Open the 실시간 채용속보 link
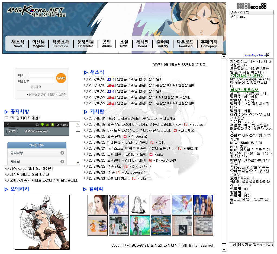This screenshot has height=254, width=277. [x=244, y=90]
